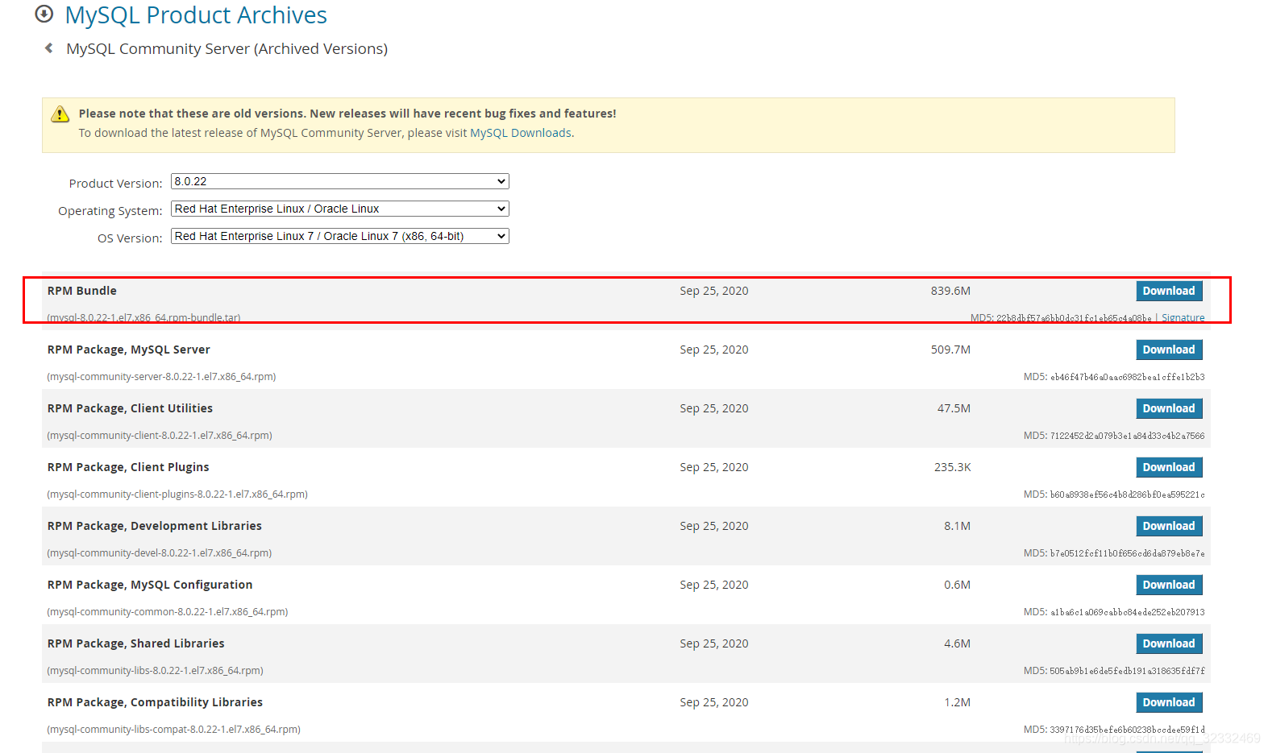Screen dimensions: 1268x753
Task: Download RPM Package, Development Libraries
Action: pos(1169,526)
